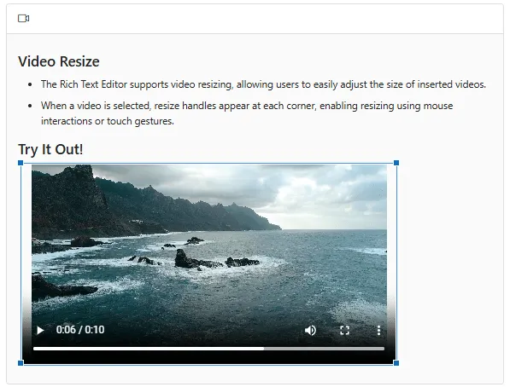510x387 pixels.
Task: Click the Insert Video toolbar icon
Action: [23, 19]
